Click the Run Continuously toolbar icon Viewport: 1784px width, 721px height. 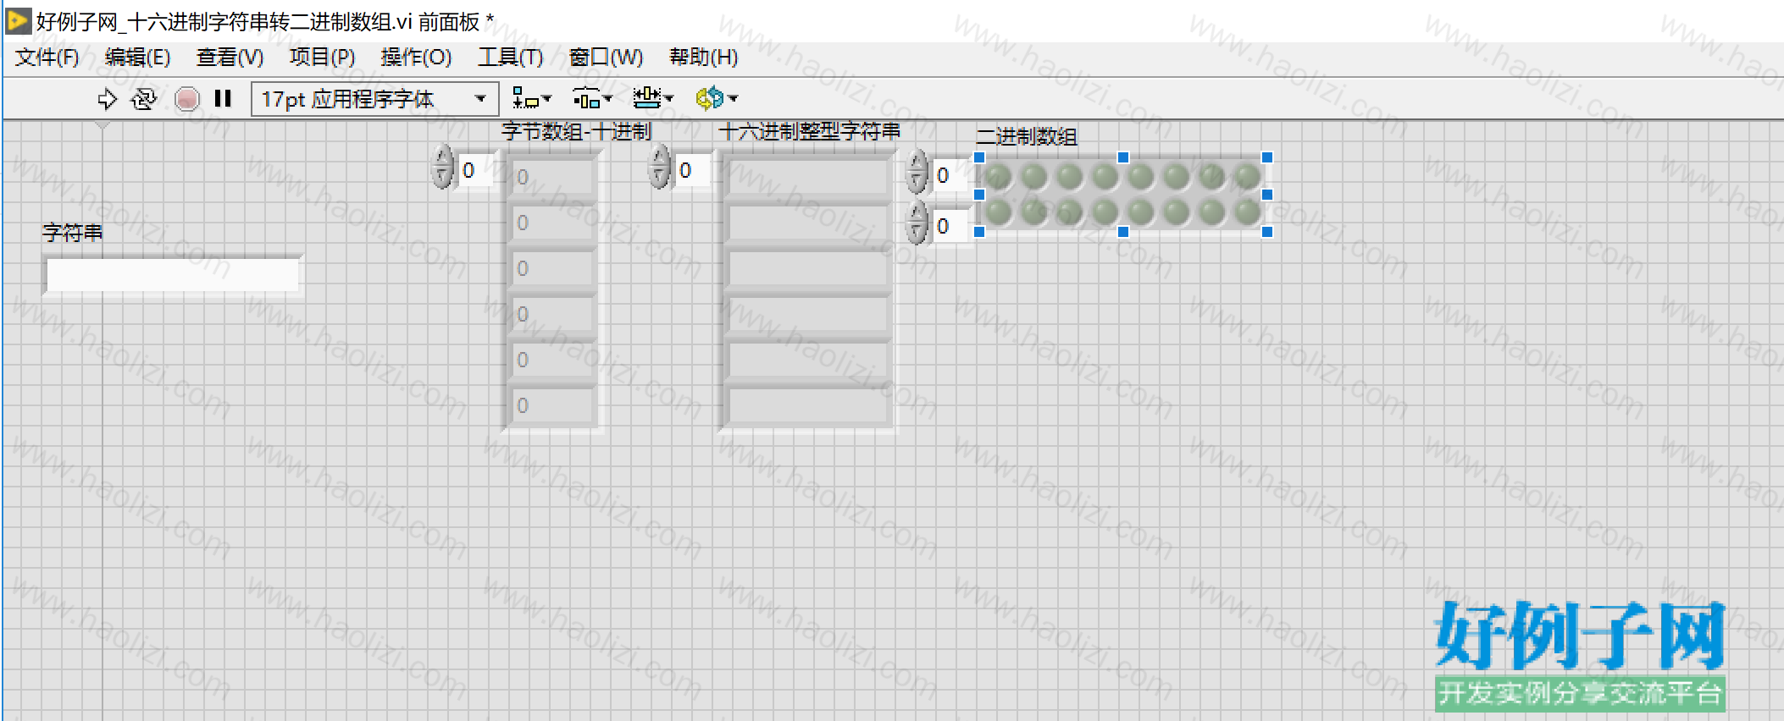click(144, 99)
